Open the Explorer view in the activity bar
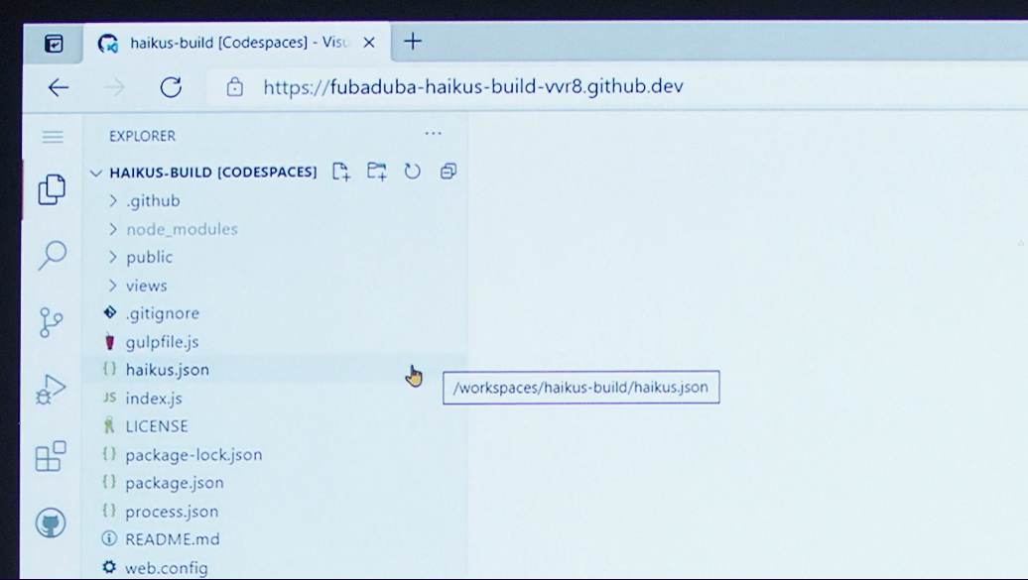This screenshot has height=580, width=1028. [x=52, y=189]
